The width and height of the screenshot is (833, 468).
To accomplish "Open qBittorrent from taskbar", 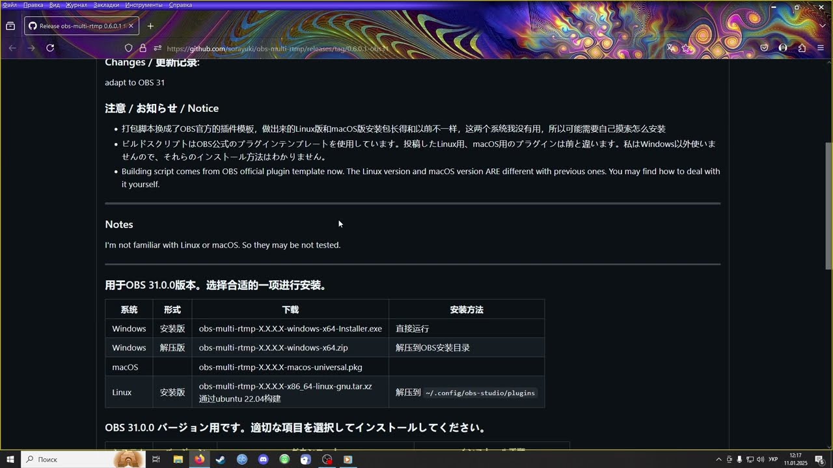I will pyautogui.click(x=242, y=460).
